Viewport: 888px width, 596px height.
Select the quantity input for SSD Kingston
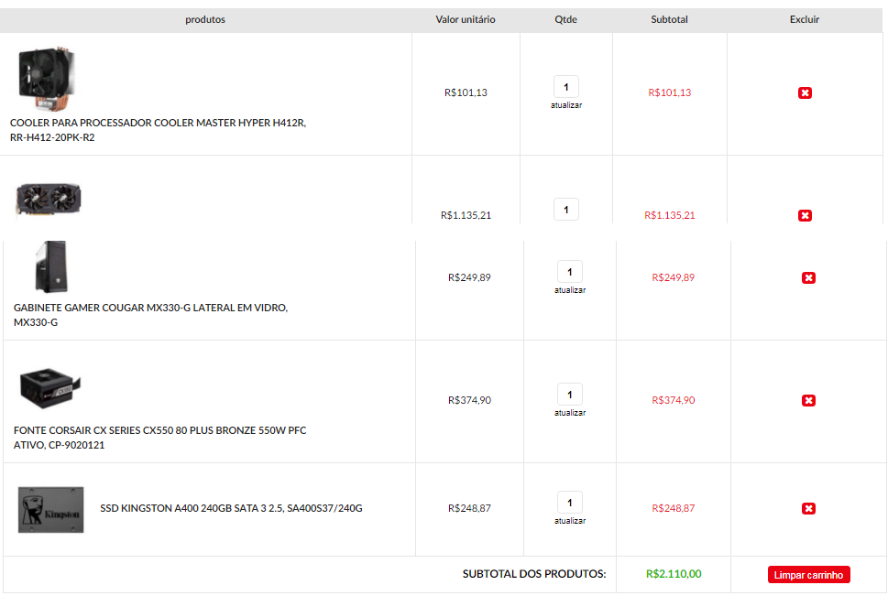click(x=570, y=504)
